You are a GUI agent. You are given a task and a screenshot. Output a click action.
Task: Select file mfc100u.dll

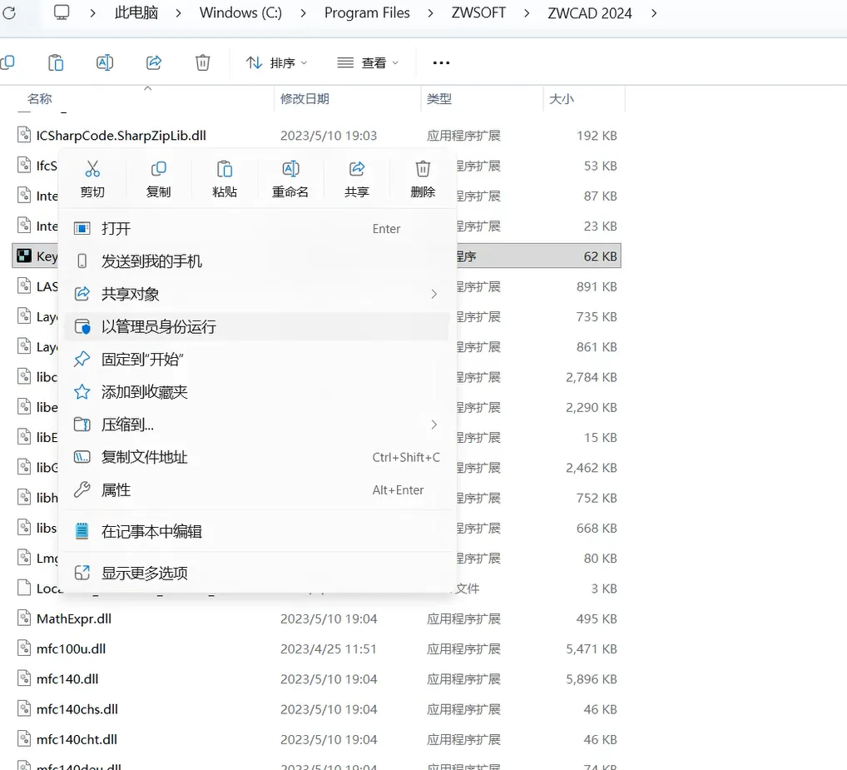pos(71,649)
